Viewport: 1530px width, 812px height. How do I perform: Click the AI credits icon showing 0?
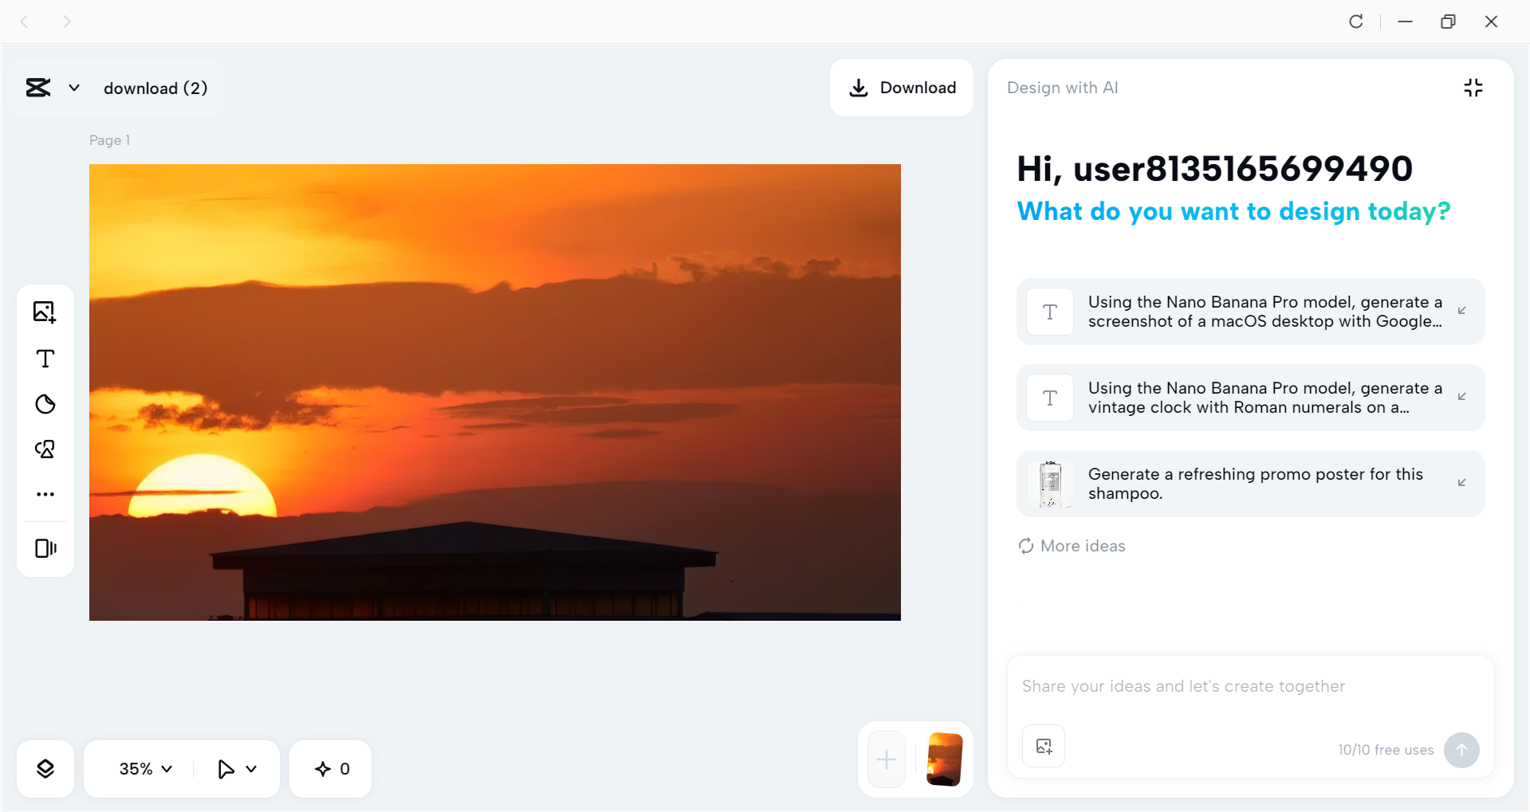330,768
